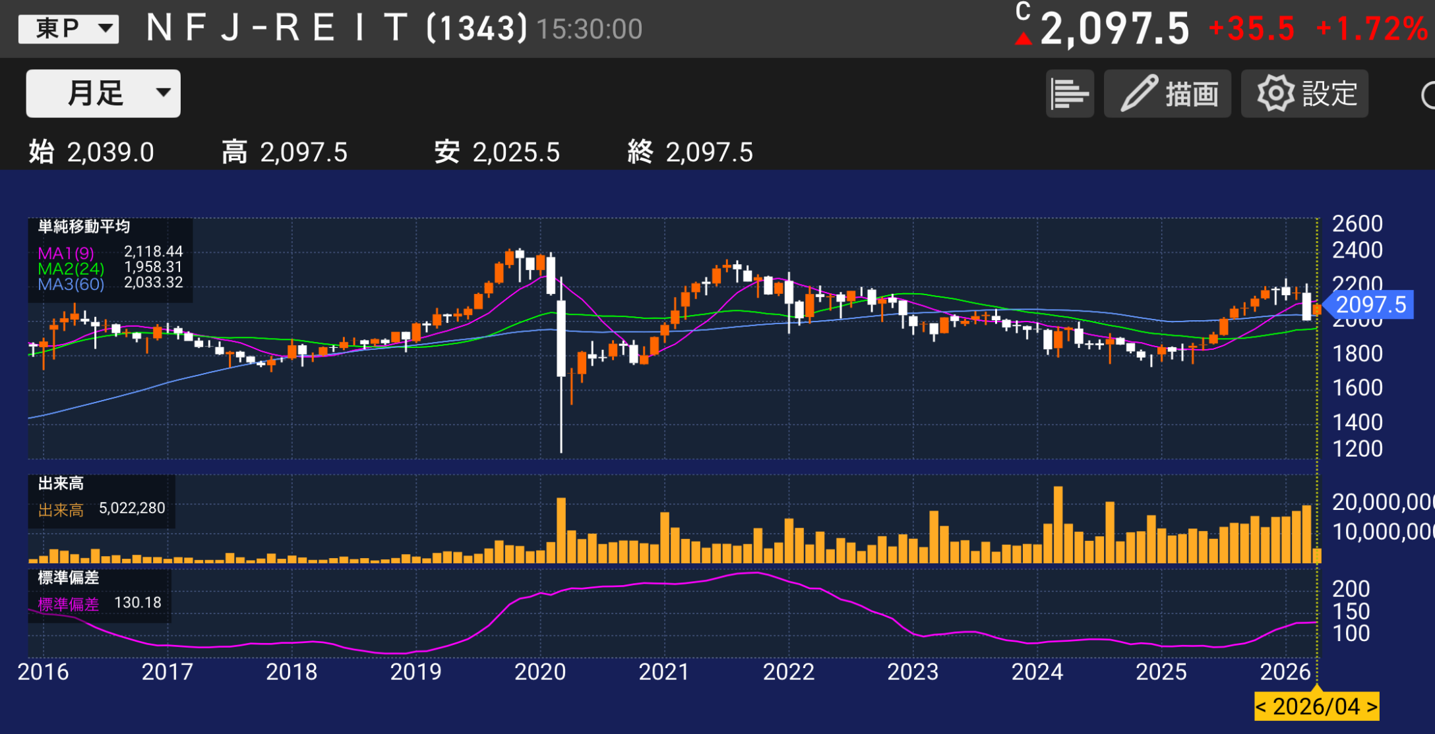Click the 描画 text label
This screenshot has width=1435, height=734.
[1191, 94]
